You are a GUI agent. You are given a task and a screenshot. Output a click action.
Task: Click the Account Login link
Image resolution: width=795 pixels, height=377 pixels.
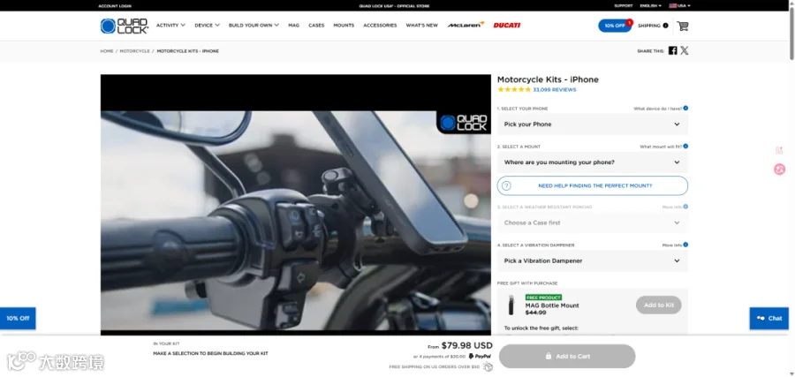[115, 6]
